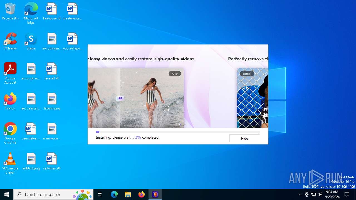This screenshot has height=200, width=356.
Task: Open Task View from taskbar
Action: (x=100, y=194)
